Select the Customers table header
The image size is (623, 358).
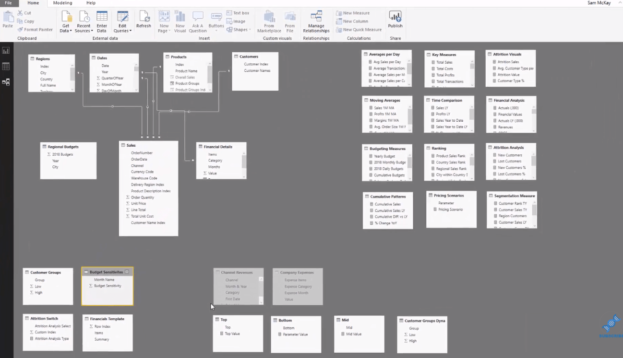coord(255,57)
